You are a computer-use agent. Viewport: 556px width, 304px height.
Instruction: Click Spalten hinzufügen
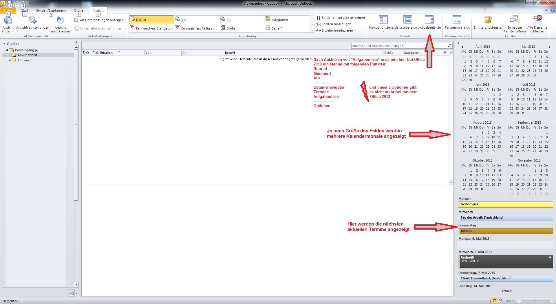(334, 24)
